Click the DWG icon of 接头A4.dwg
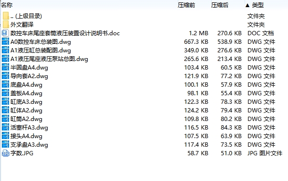 [5, 136]
